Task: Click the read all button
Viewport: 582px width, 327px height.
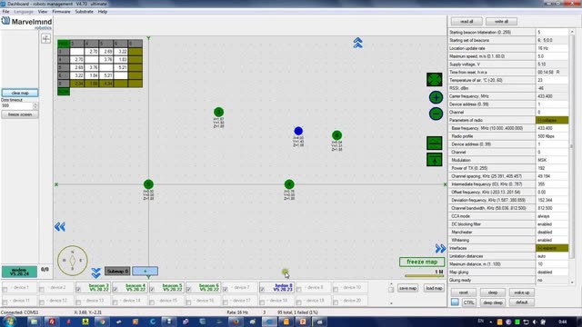Action: point(467,22)
